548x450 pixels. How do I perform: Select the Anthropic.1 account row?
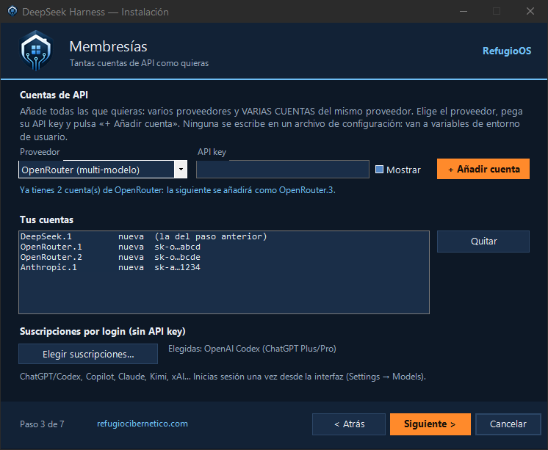(223, 267)
